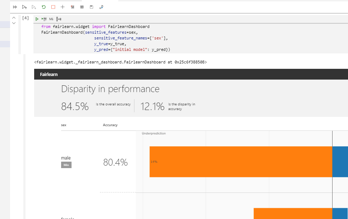Click the 80.4% male accuracy value
The width and height of the screenshot is (348, 219).
115,162
